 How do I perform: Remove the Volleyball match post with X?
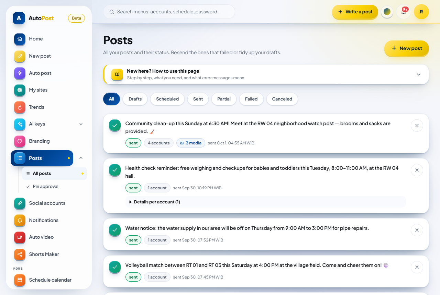(x=417, y=267)
